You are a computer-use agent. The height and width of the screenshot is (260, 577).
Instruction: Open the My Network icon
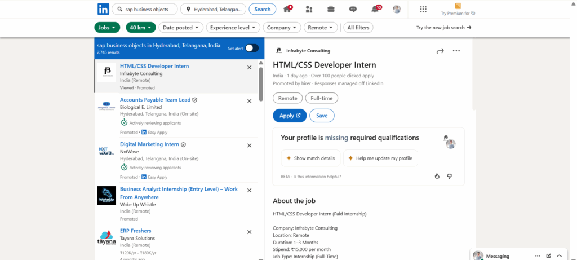click(x=309, y=9)
